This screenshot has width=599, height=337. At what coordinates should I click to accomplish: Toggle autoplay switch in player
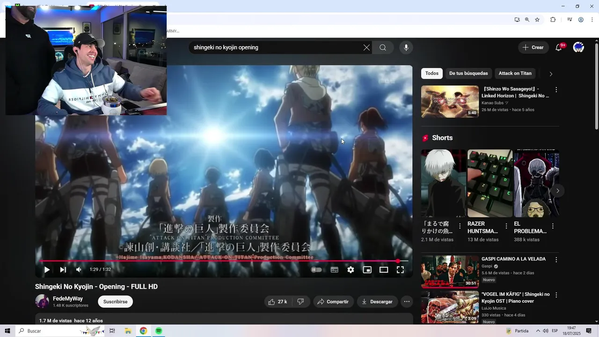click(x=316, y=270)
